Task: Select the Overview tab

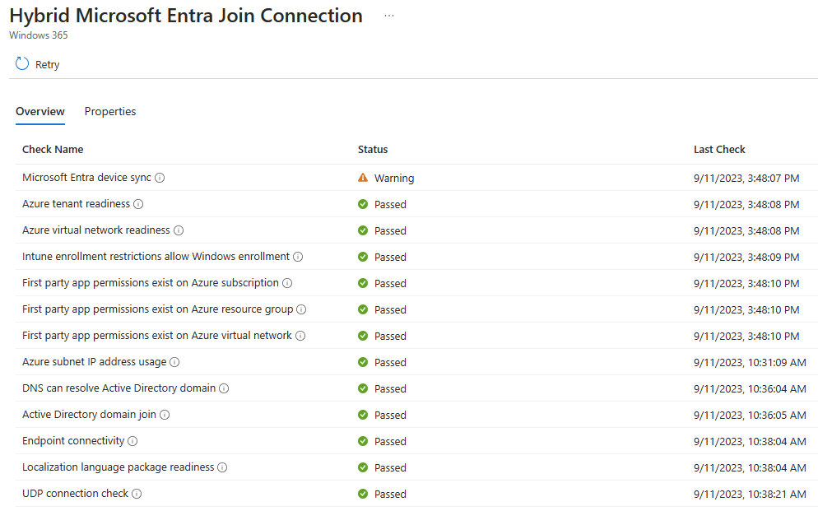Action: coord(40,111)
